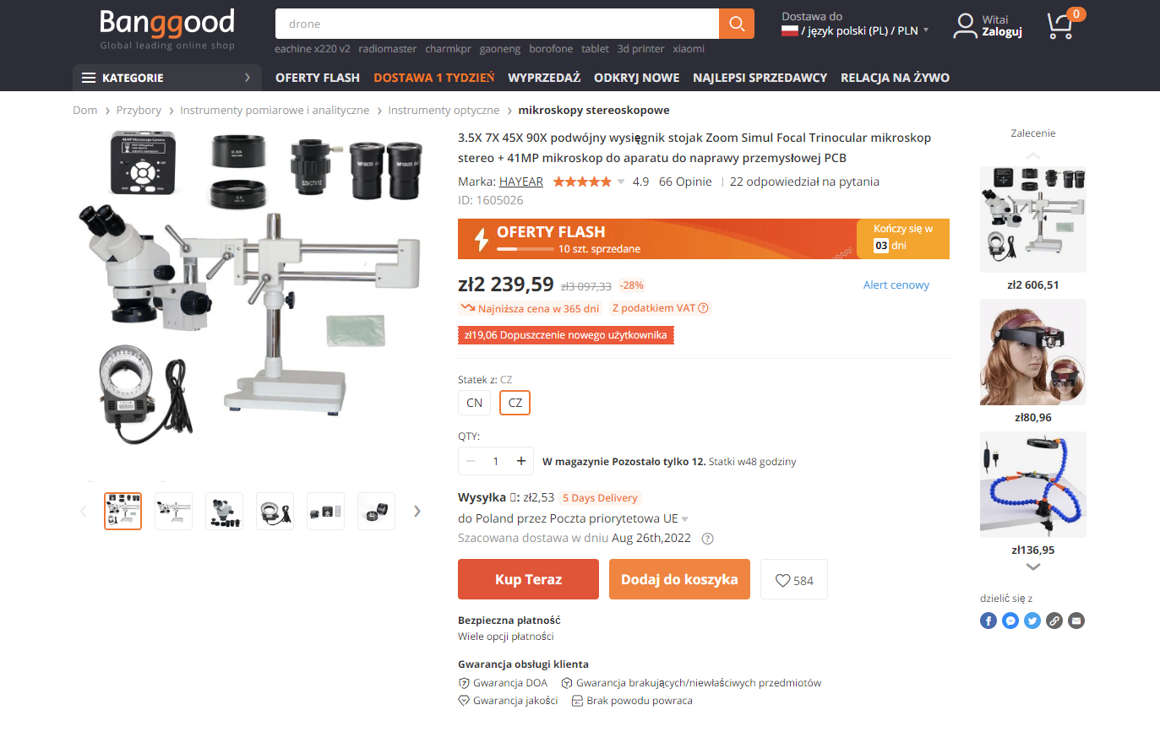The height and width of the screenshot is (732, 1160).
Task: Select the CN ship-from option
Action: pos(475,403)
